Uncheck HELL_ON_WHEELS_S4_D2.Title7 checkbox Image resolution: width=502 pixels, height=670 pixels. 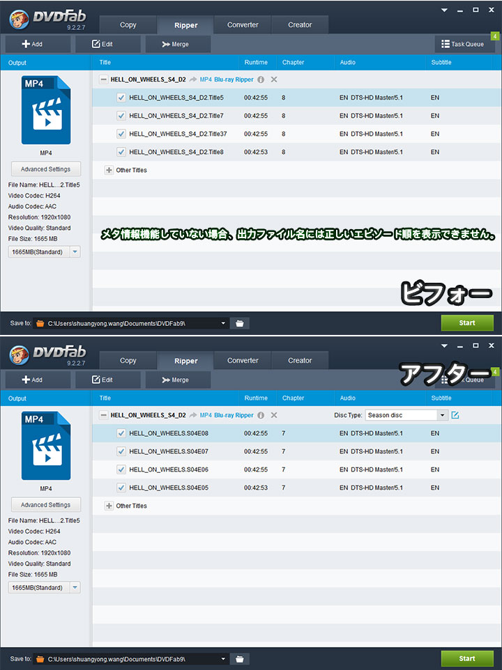(x=121, y=116)
